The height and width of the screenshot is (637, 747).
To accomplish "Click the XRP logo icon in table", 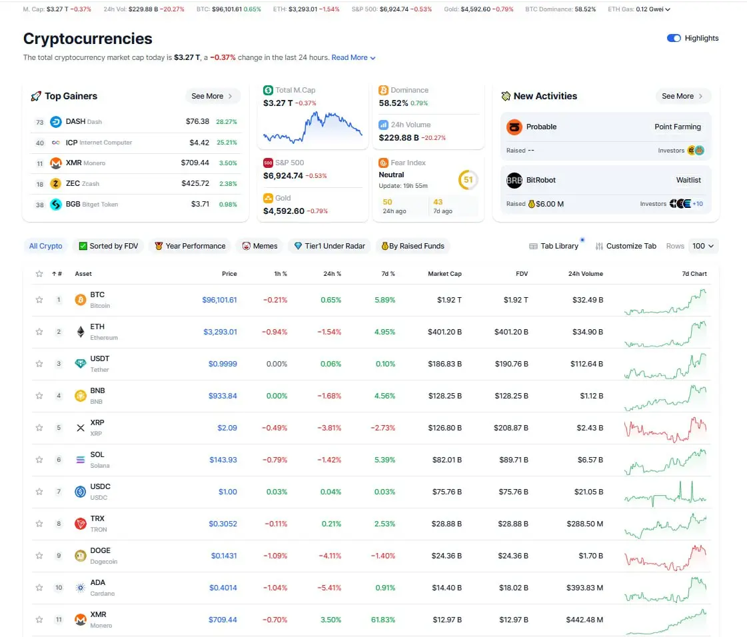I will [81, 428].
